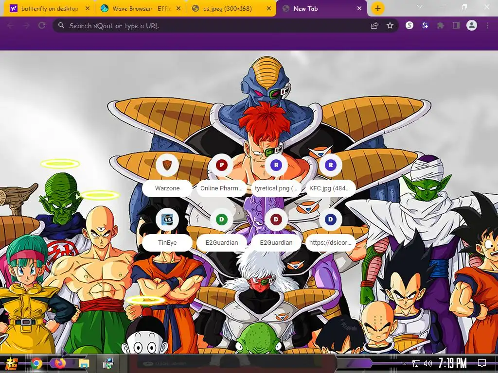
Task: Open the KFC.jpg shortcut icon
Action: point(331,165)
